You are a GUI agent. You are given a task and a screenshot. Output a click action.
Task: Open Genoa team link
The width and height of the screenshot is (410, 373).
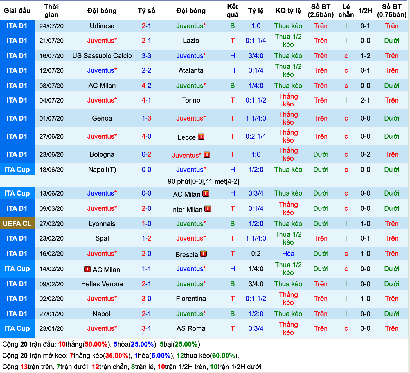102,118
